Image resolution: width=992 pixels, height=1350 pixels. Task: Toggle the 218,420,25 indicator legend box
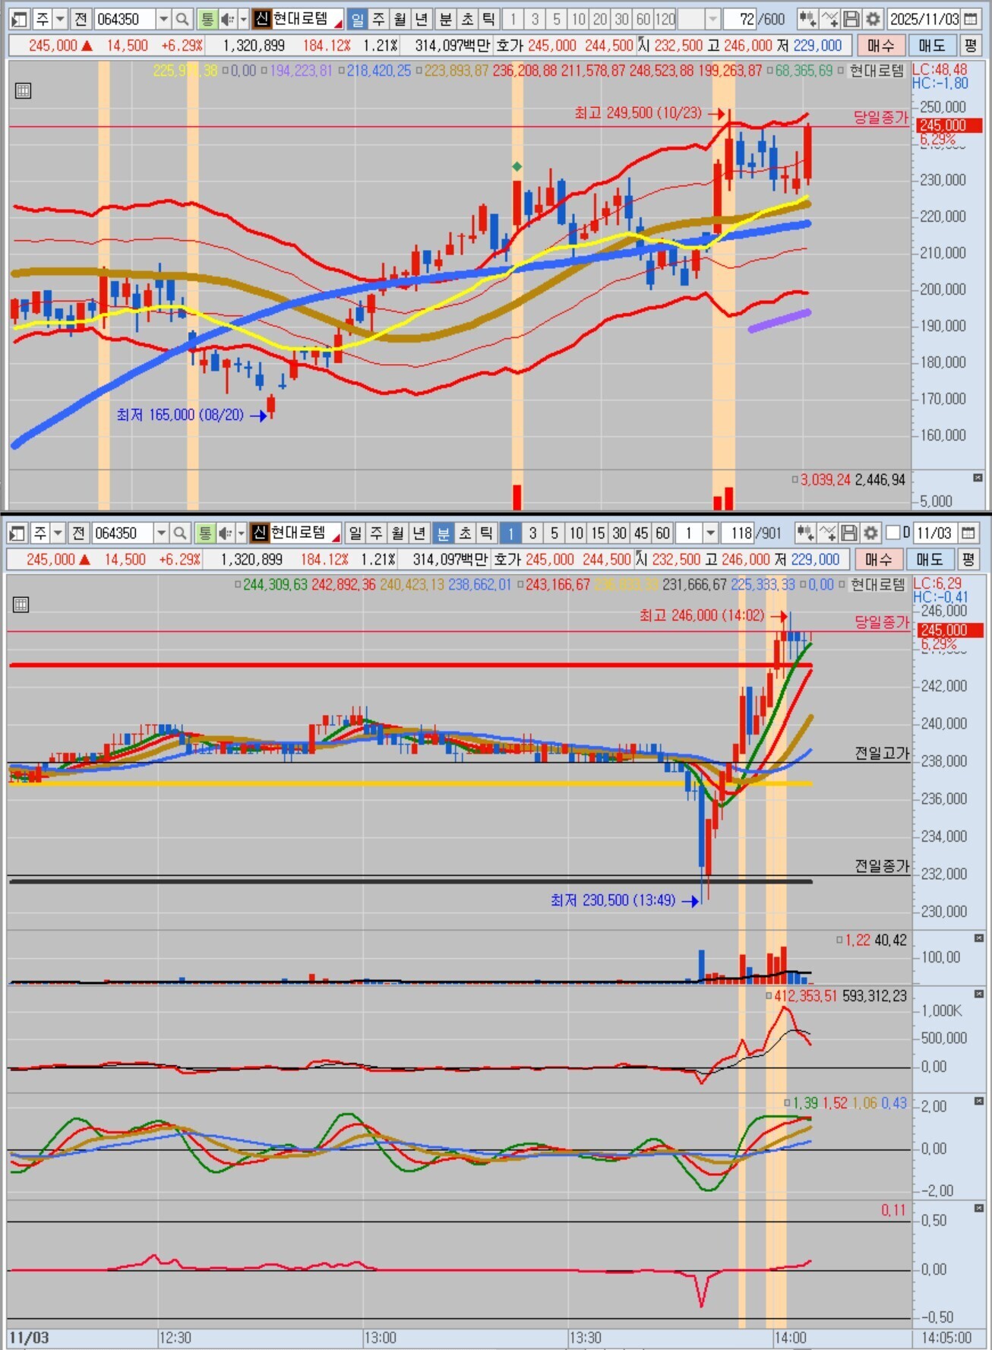(x=341, y=71)
